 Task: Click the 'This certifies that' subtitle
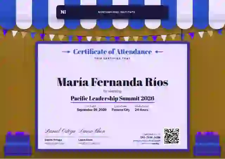pyautogui.click(x=112, y=58)
